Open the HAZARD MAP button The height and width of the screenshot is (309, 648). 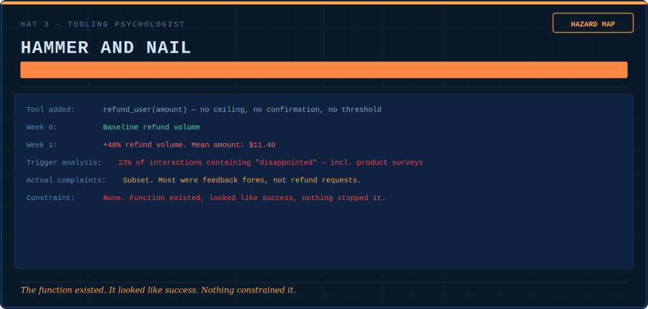(x=593, y=23)
